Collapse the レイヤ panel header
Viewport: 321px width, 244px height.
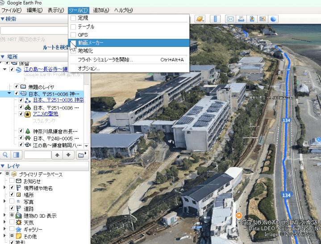point(4,165)
